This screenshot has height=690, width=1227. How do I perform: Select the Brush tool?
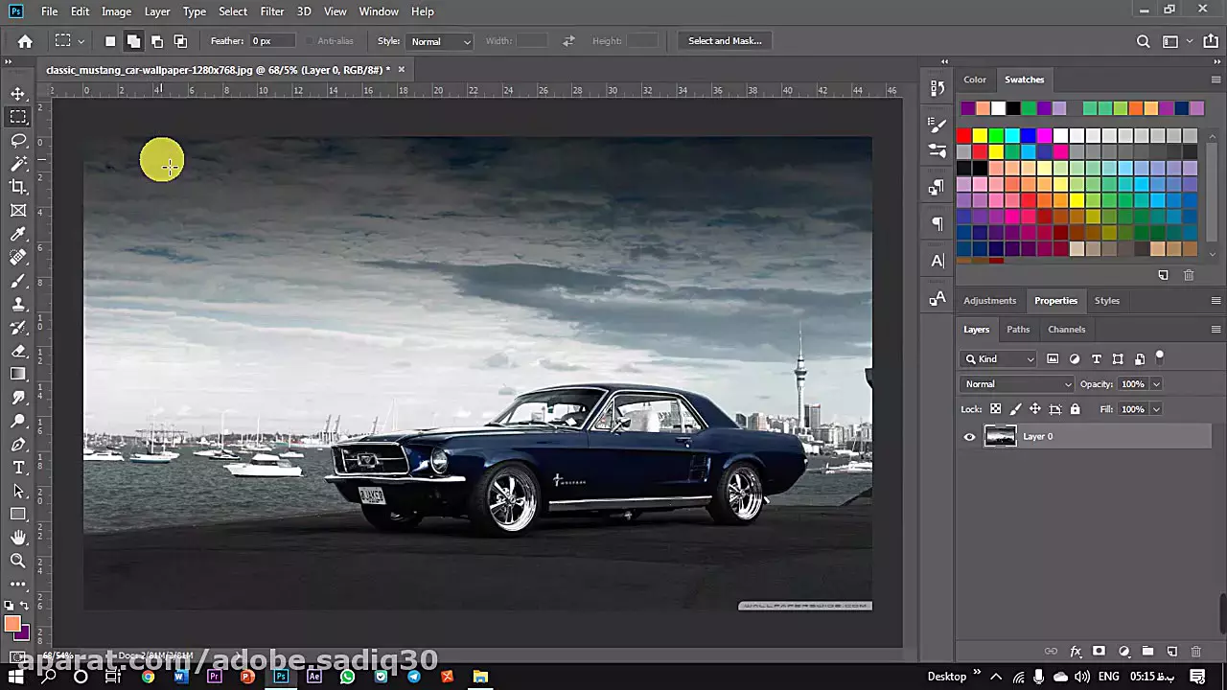(18, 281)
